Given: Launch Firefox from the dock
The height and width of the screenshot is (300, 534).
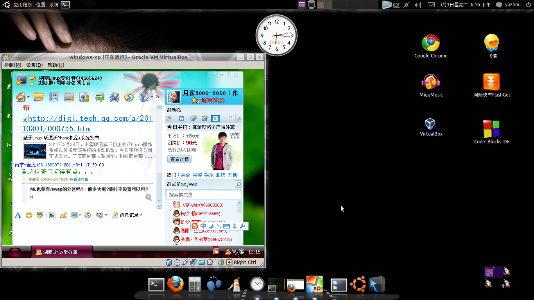Looking at the screenshot, I should [176, 284].
